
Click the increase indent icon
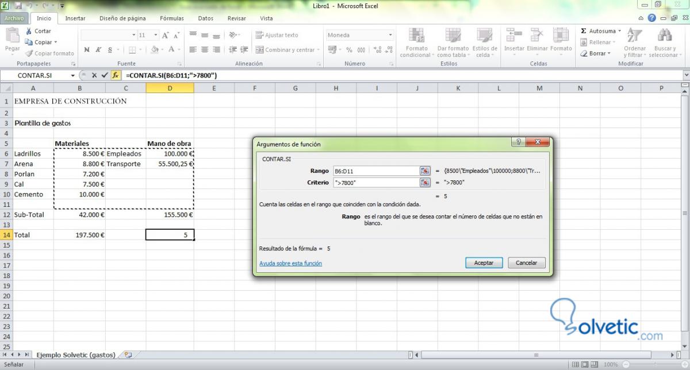[x=244, y=50]
